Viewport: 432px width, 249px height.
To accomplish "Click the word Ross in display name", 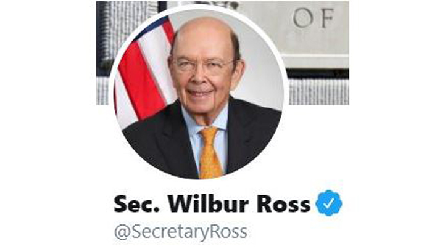I will coord(283,204).
